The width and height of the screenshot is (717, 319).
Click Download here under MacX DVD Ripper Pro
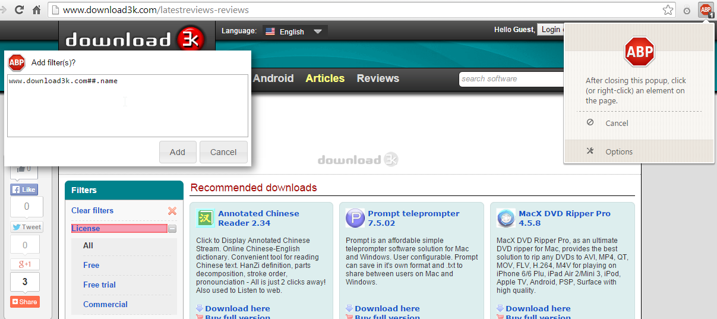tap(538, 308)
